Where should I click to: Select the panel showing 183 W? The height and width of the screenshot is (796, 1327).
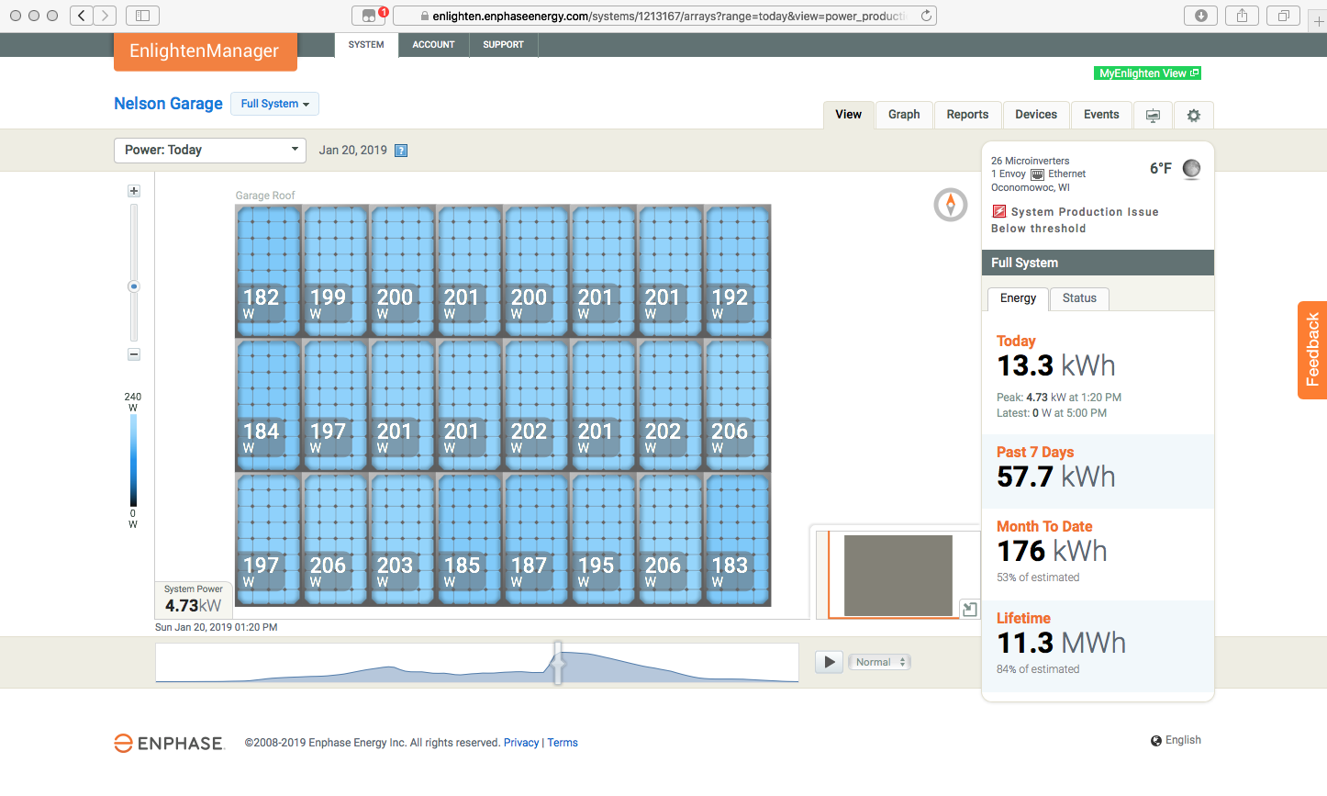click(x=738, y=539)
